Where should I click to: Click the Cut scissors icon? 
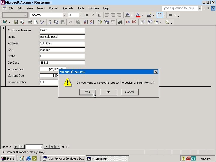tap(50, 22)
